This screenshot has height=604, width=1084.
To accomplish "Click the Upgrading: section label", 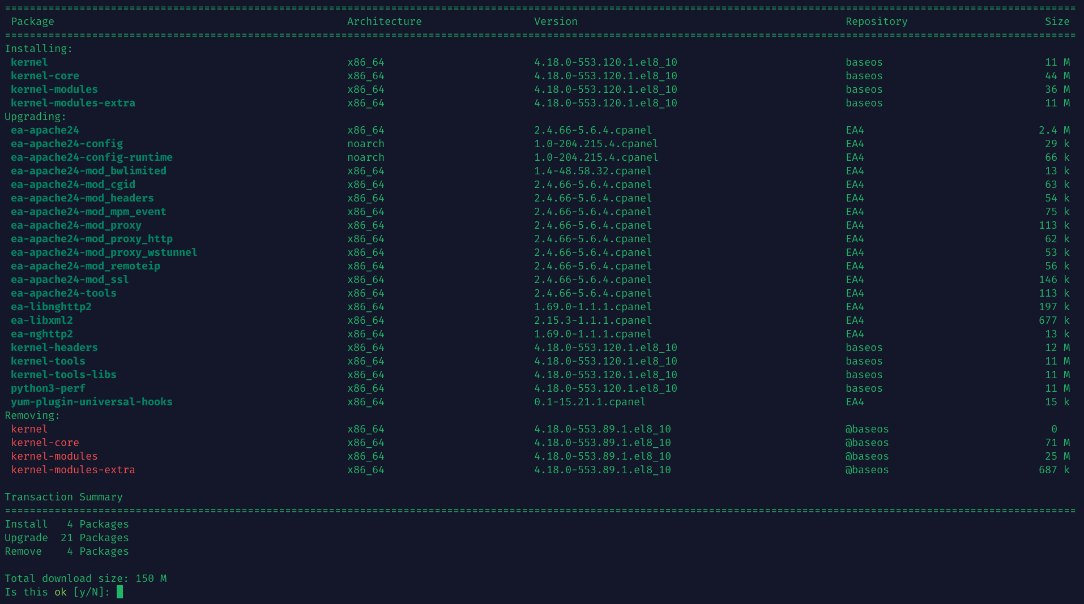I will click(x=35, y=117).
